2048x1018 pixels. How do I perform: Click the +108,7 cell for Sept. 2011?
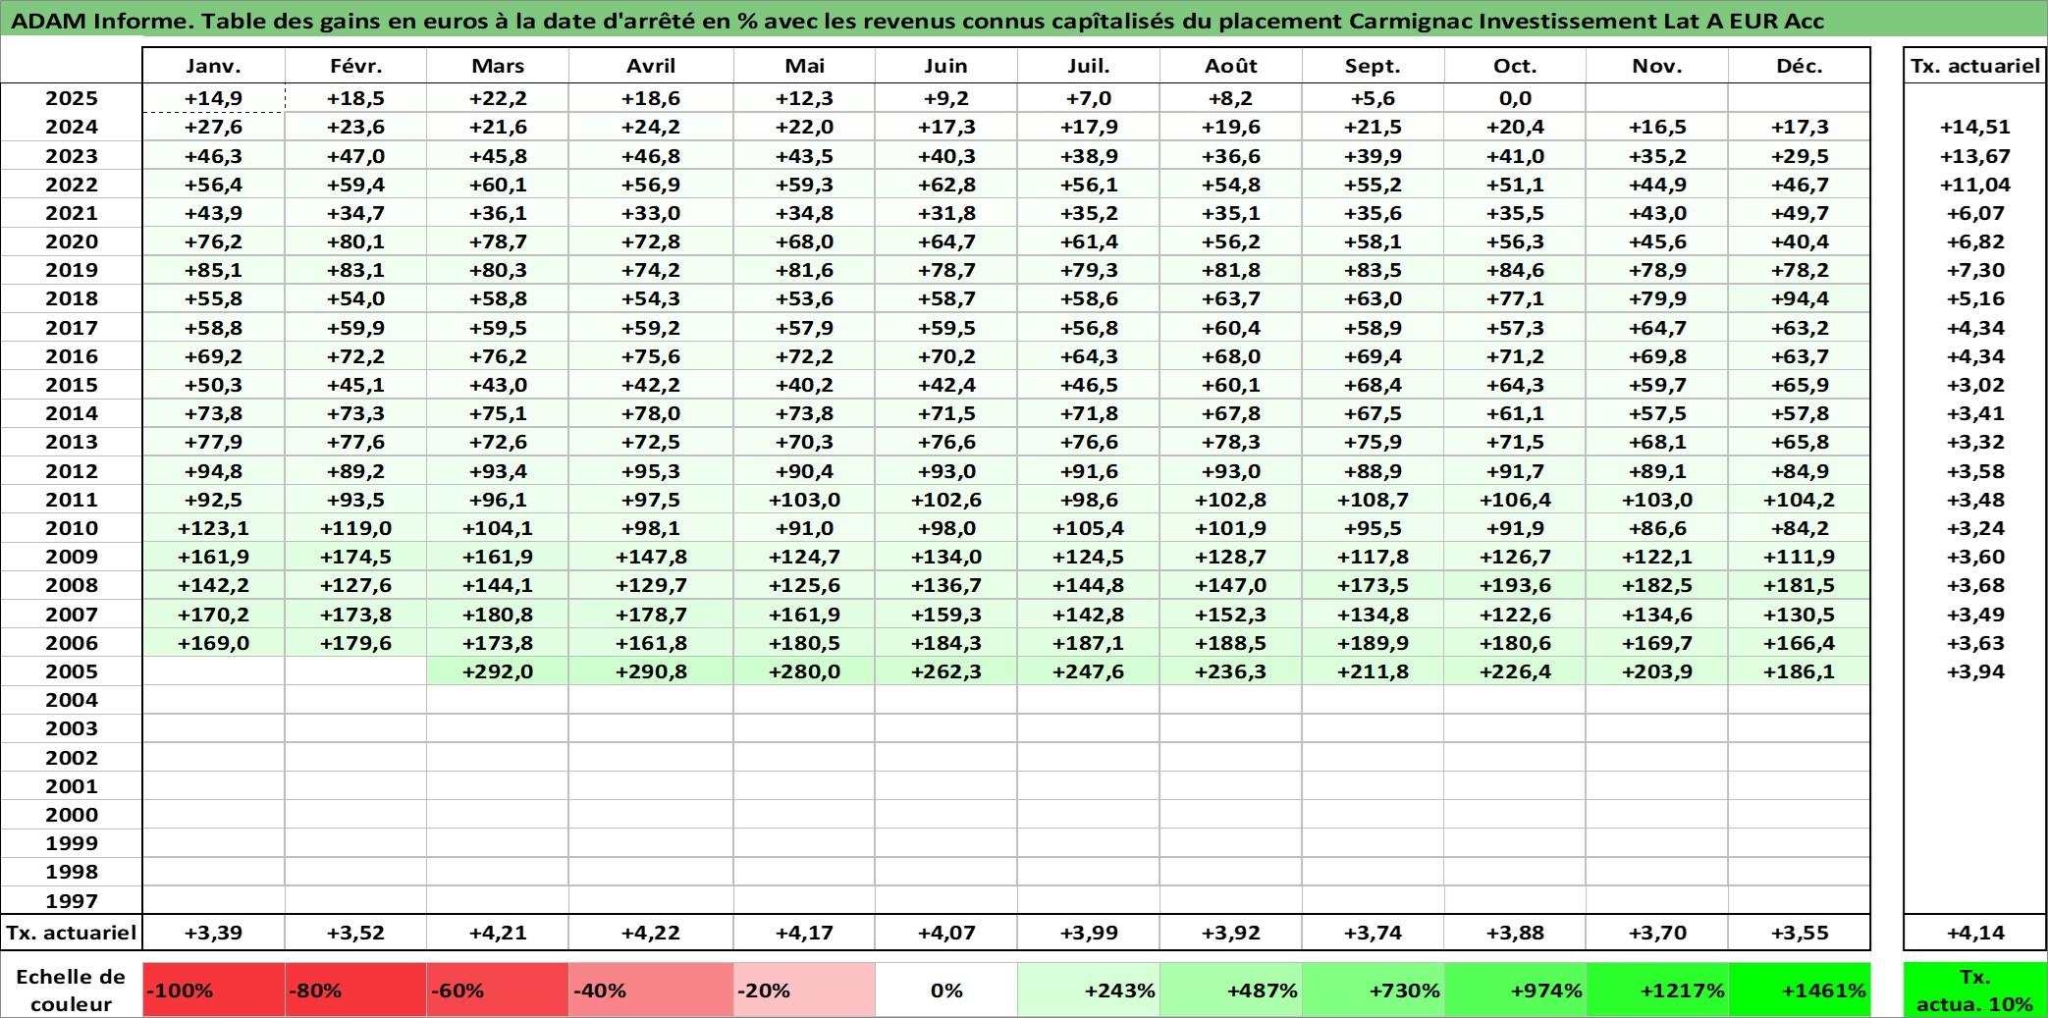(1373, 500)
